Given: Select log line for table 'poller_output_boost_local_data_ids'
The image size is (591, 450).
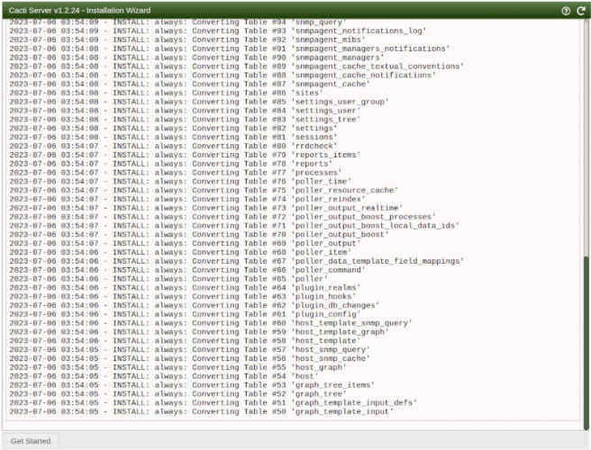Looking at the screenshot, I should 234,226.
